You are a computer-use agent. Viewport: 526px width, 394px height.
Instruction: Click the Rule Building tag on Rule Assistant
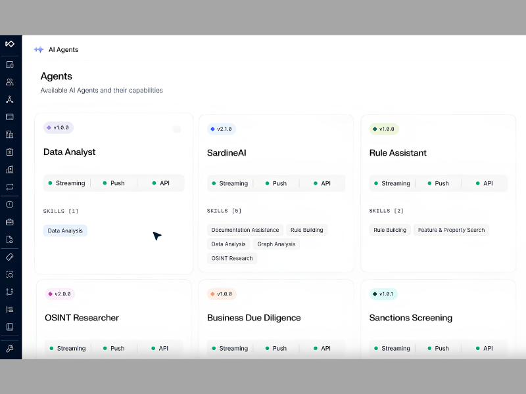[390, 230]
